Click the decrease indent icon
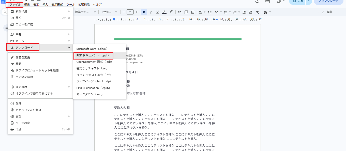346x151 pixels. 244,12
